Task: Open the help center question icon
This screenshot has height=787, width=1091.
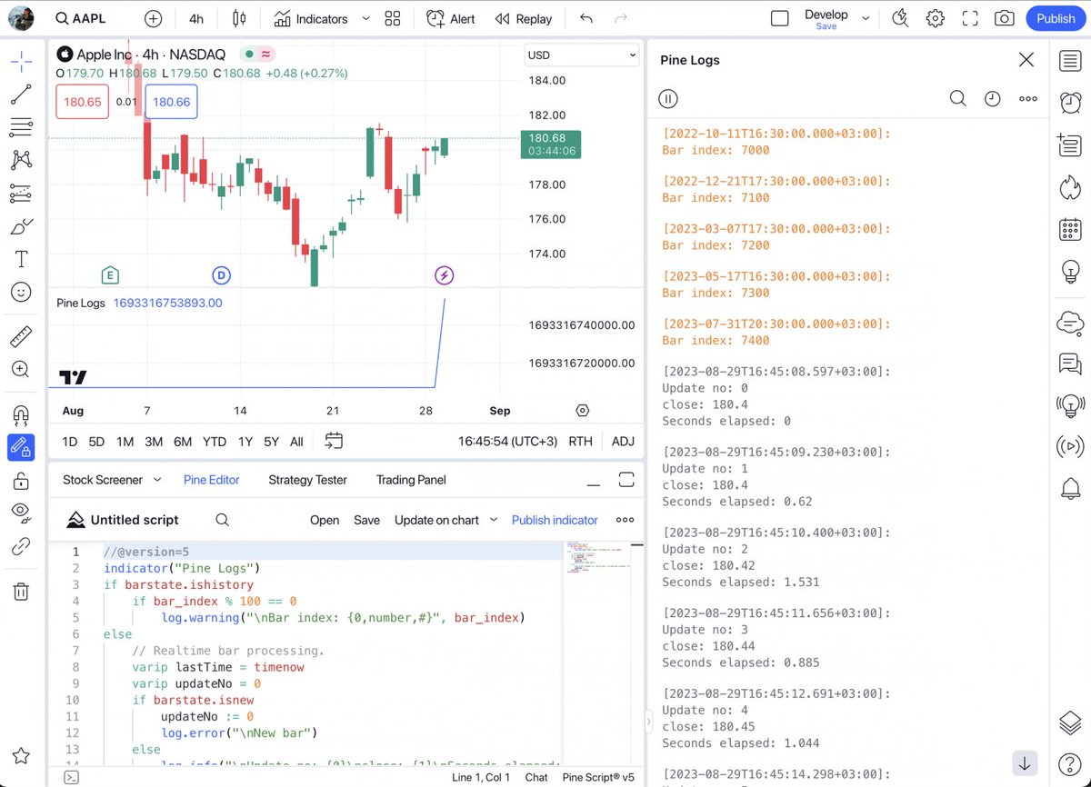Action: click(x=1070, y=765)
